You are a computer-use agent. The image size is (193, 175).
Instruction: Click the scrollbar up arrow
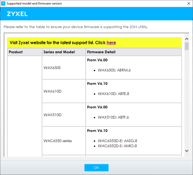pyautogui.click(x=187, y=39)
